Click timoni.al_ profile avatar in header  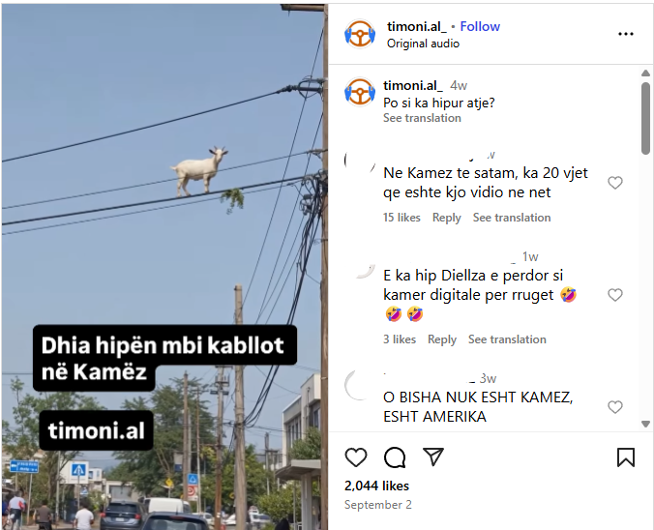360,34
